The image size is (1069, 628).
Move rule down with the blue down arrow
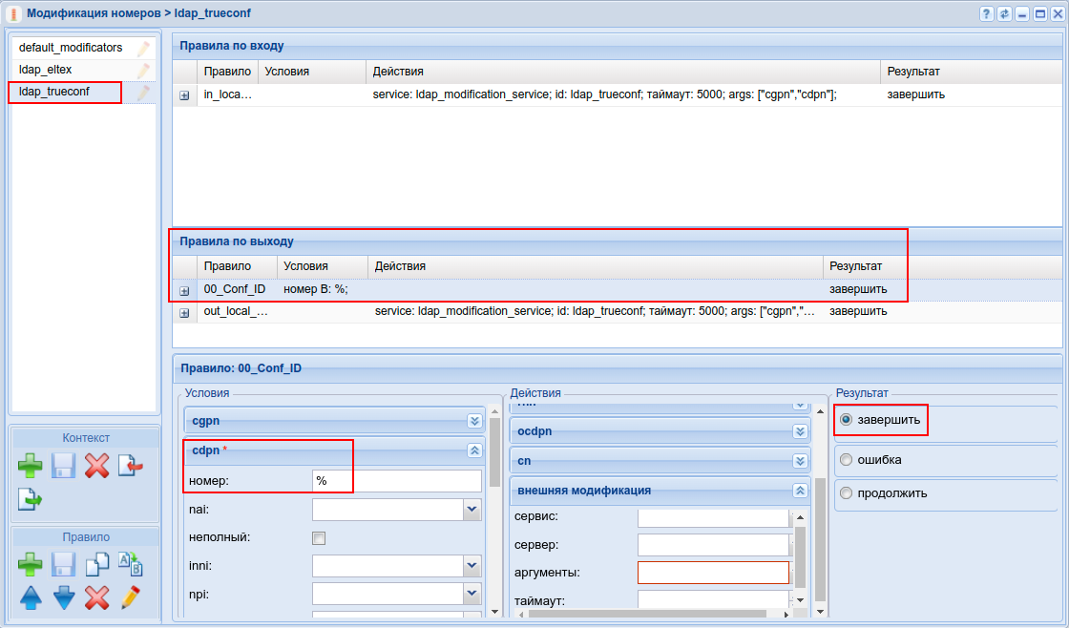tap(64, 598)
